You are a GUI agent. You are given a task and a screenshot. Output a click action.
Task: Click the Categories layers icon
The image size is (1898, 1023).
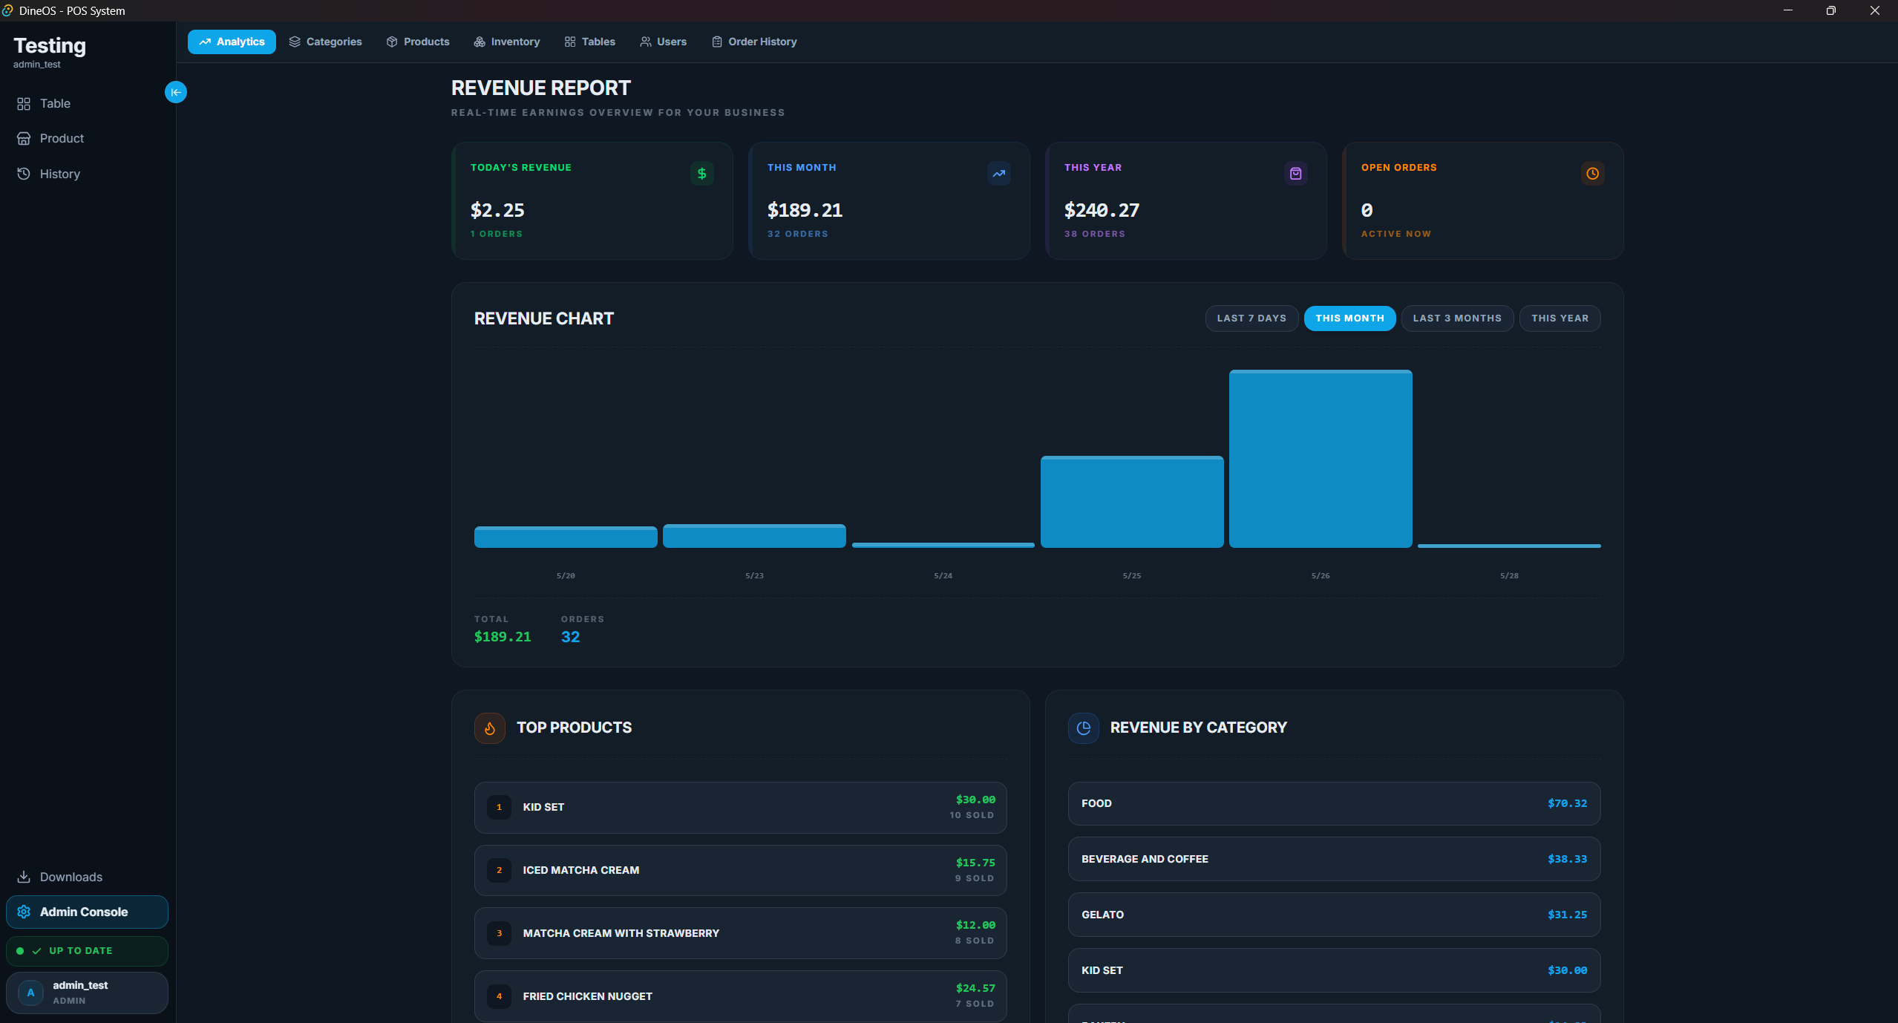[295, 42]
